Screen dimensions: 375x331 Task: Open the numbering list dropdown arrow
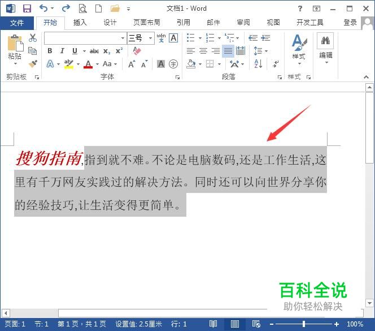[219, 38]
